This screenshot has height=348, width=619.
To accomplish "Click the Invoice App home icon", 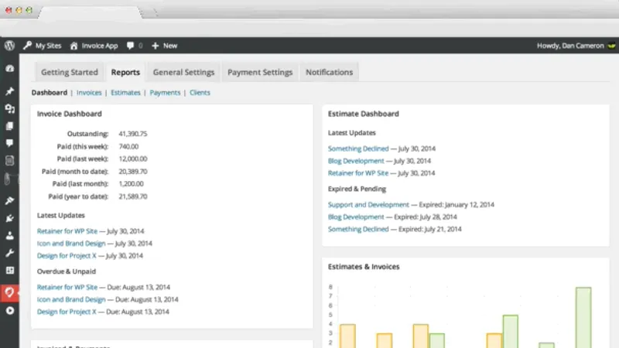I will tap(74, 46).
